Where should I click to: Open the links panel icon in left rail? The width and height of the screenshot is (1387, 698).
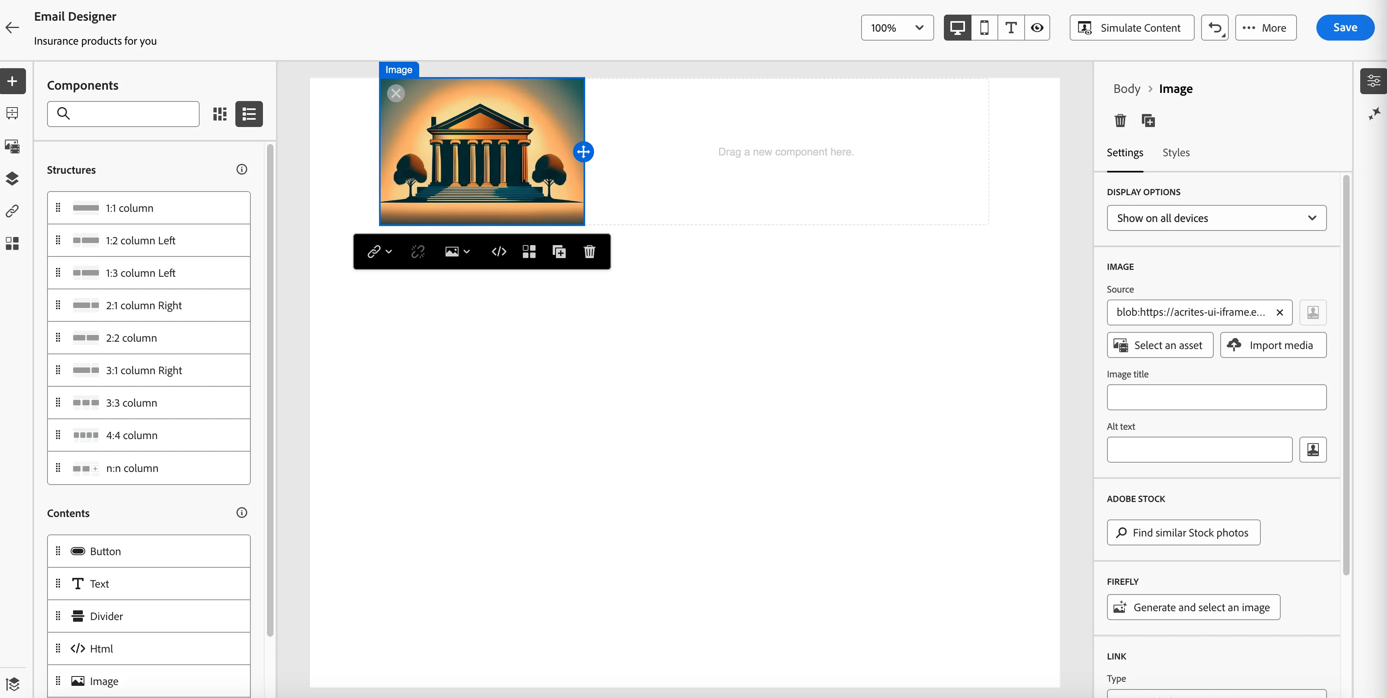click(13, 211)
